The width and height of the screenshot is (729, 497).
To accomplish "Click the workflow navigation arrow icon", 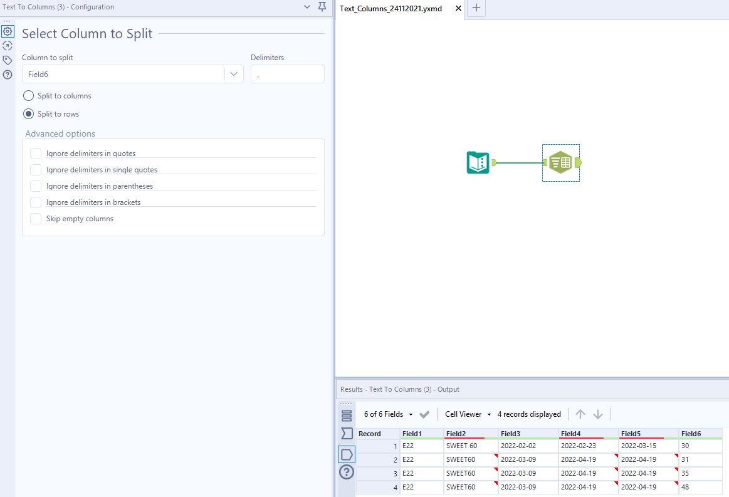I will pyautogui.click(x=8, y=46).
